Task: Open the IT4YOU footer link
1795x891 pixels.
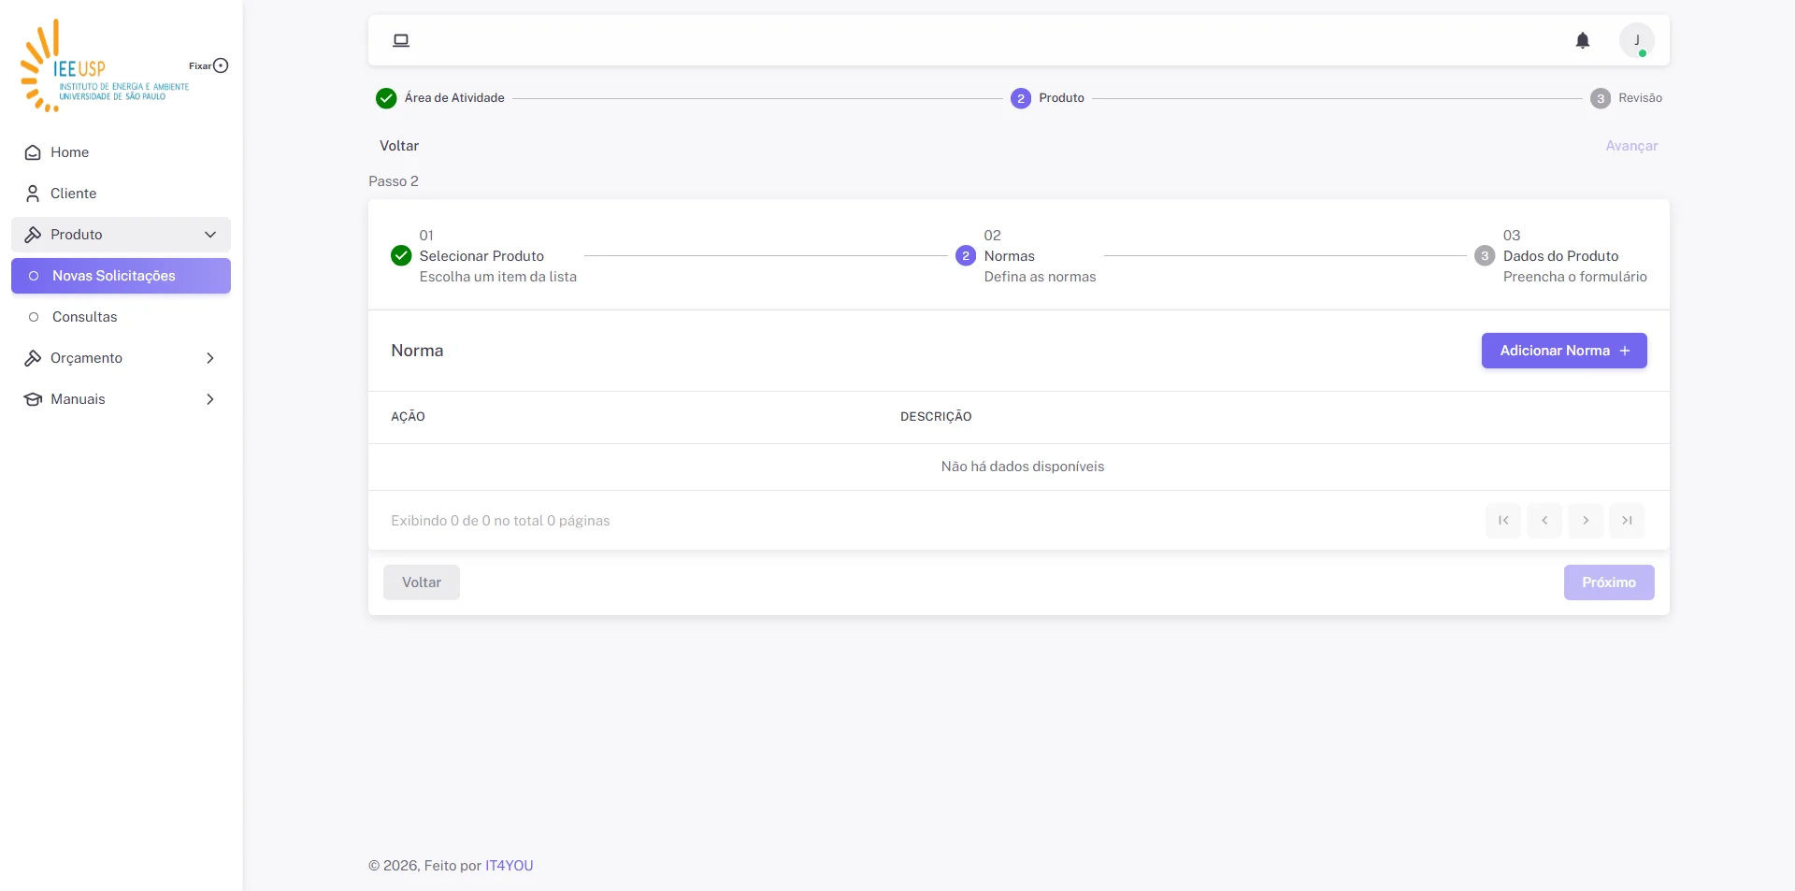Action: click(510, 866)
